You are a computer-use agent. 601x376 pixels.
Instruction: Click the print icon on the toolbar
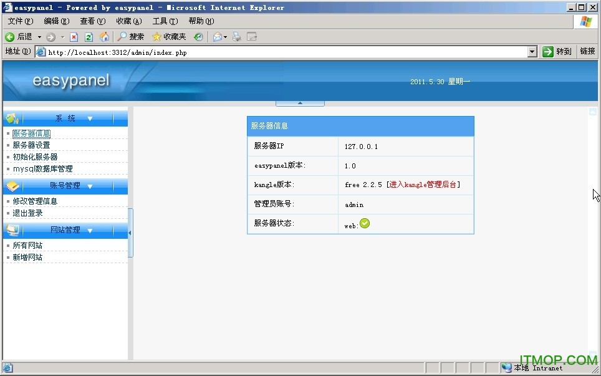pos(236,36)
